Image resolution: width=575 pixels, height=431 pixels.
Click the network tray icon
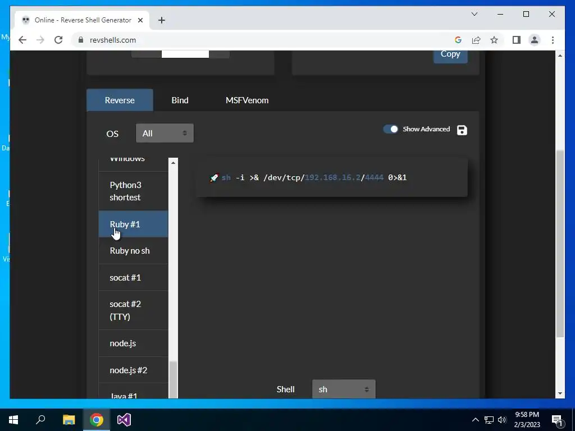(x=489, y=420)
